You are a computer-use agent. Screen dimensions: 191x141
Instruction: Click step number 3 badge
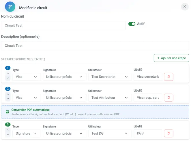(x=8, y=124)
